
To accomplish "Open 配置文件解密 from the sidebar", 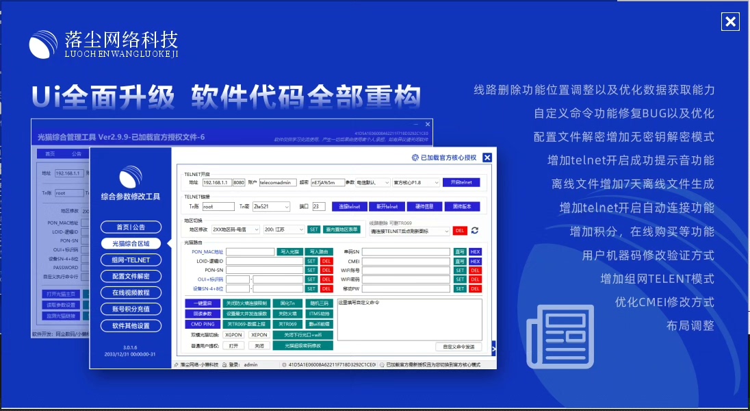I will click(131, 276).
